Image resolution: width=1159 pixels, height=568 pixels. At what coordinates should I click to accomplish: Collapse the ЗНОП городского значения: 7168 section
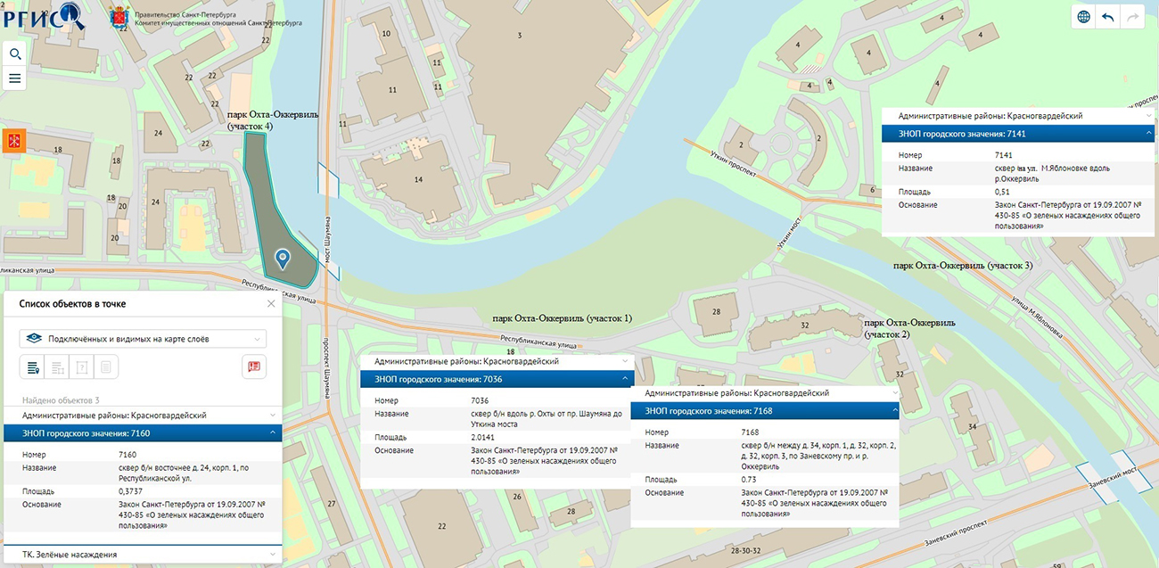pyautogui.click(x=764, y=410)
